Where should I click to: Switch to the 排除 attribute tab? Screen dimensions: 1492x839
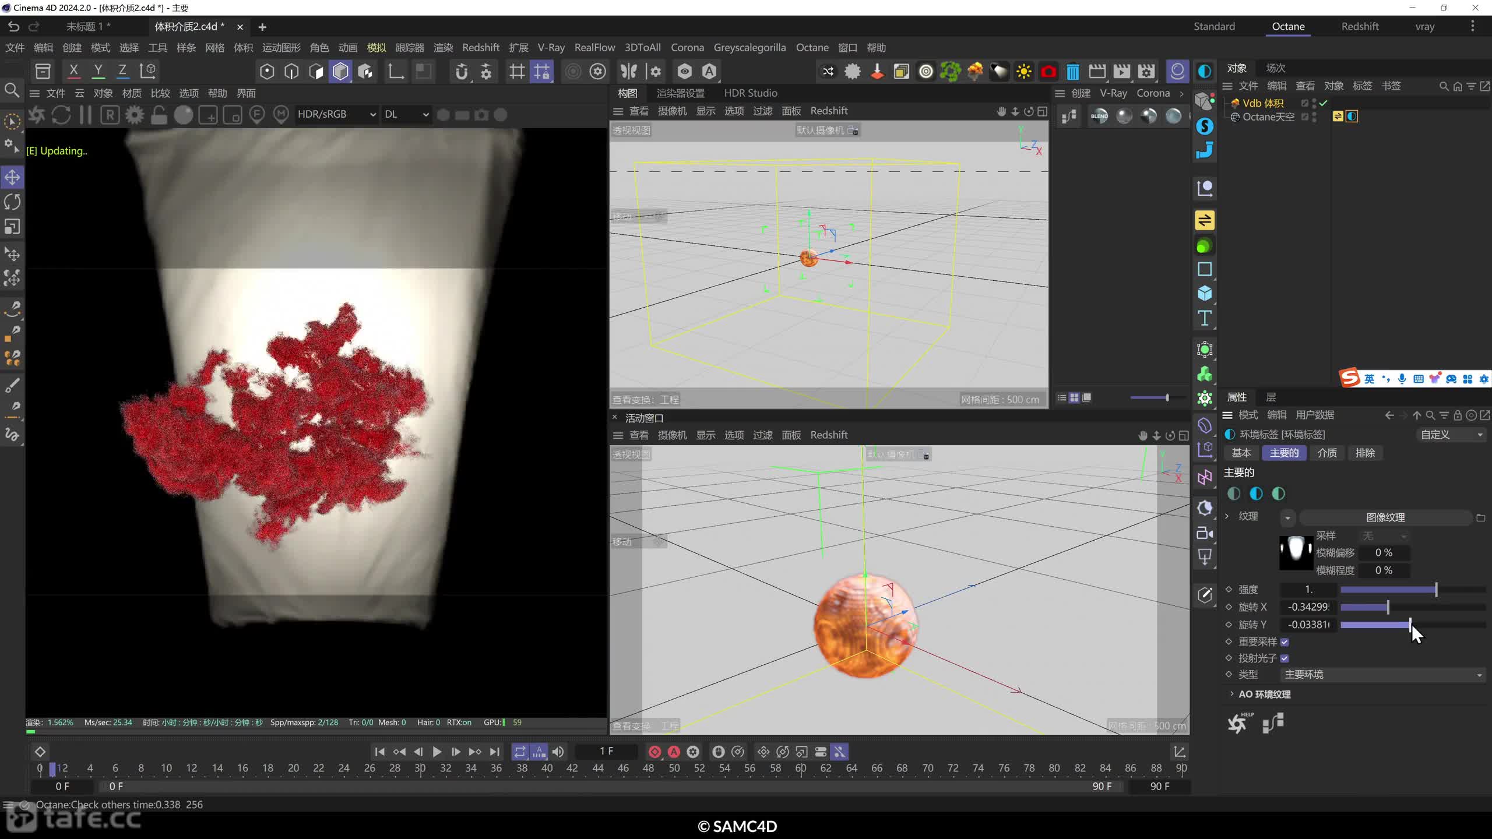pyautogui.click(x=1365, y=453)
